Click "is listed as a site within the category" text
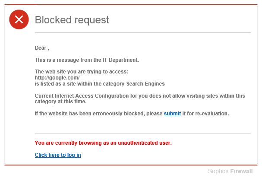 click(x=79, y=84)
